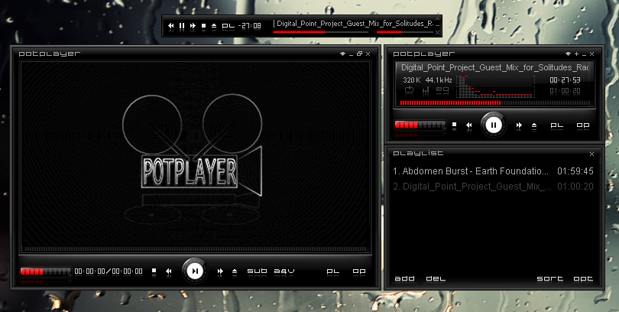The height and width of the screenshot is (312, 619).
Task: Minimize the video window
Action: pyautogui.click(x=351, y=54)
